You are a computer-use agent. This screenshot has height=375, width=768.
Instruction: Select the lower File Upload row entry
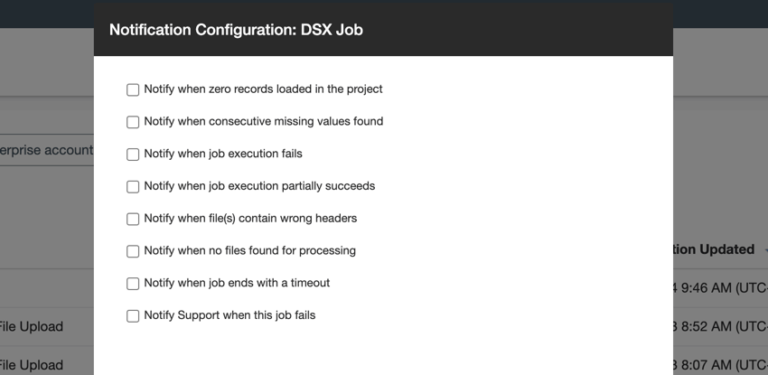click(x=32, y=365)
